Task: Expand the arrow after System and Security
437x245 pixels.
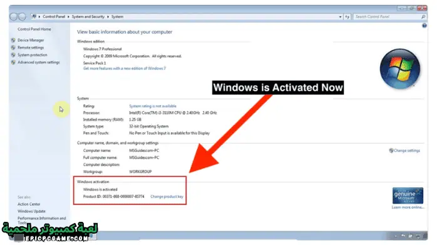Action: tap(108, 17)
